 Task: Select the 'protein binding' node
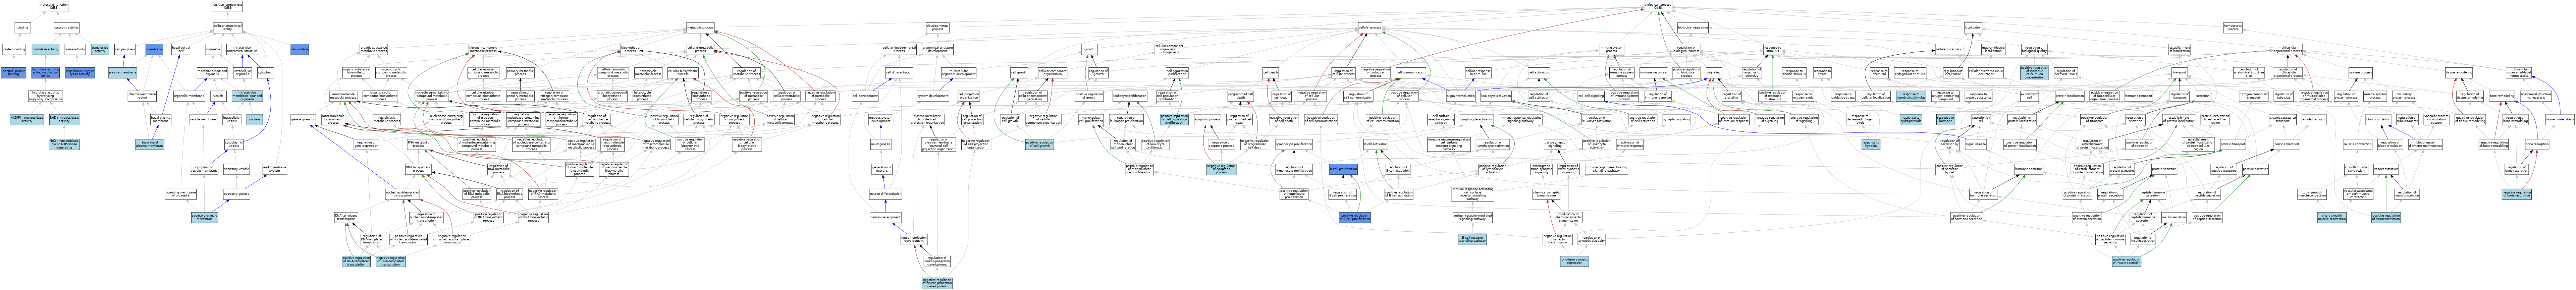pyautogui.click(x=14, y=49)
